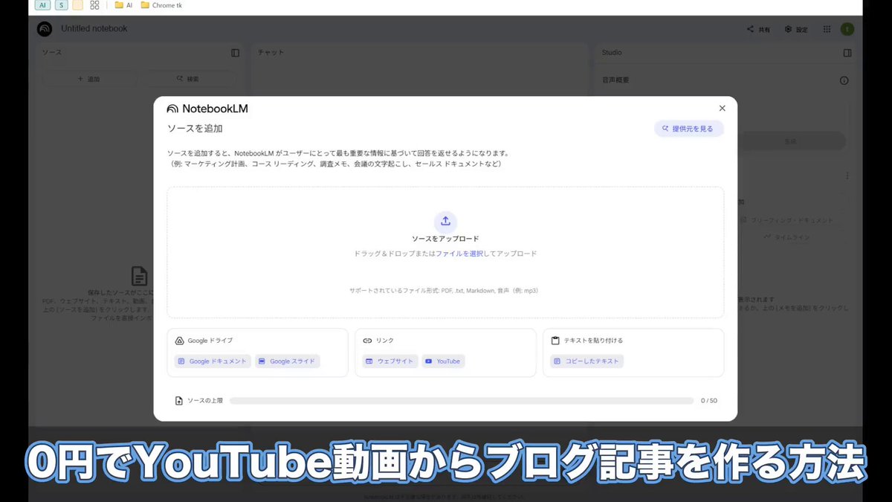This screenshot has height=502, width=892.
Task: Select the ウェブサイト link source
Action: pos(390,361)
